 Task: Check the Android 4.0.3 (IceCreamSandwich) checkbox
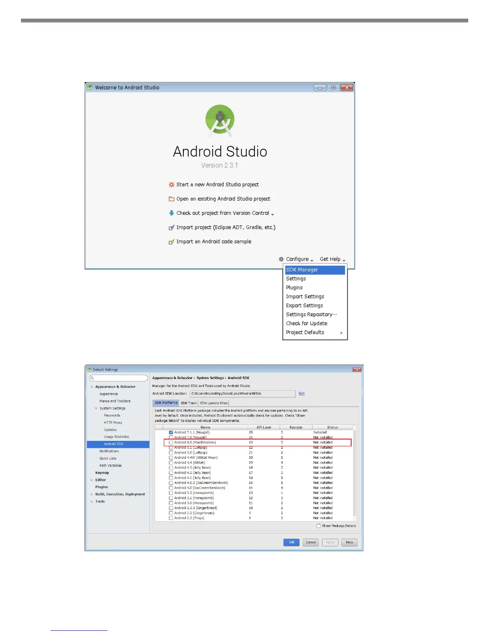point(171,483)
